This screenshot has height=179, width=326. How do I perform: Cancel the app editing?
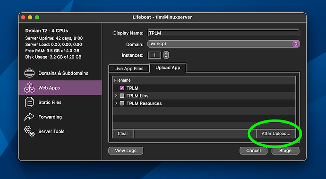click(x=253, y=151)
